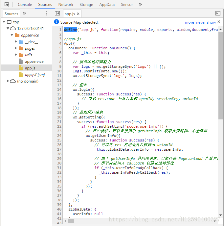Open the app.js? [sm] file
This screenshot has height=226, width=224.
[x=35, y=75]
